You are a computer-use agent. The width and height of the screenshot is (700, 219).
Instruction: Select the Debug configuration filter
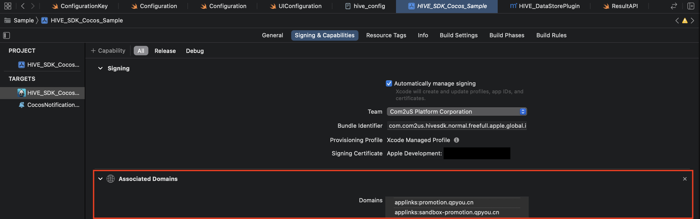pos(194,51)
